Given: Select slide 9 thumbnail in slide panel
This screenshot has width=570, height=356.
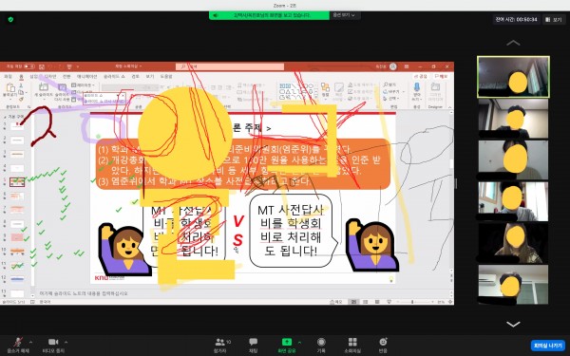Looking at the screenshot, I should 17,237.
